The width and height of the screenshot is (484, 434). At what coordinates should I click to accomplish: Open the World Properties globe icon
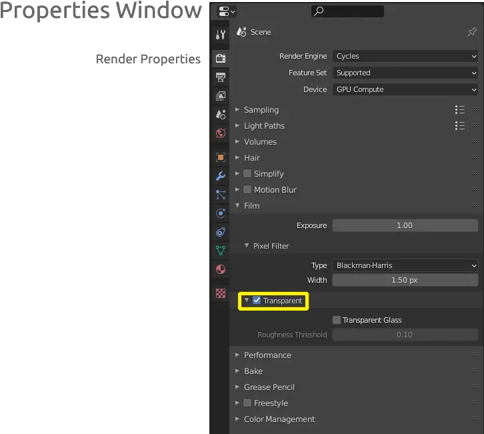point(221,133)
